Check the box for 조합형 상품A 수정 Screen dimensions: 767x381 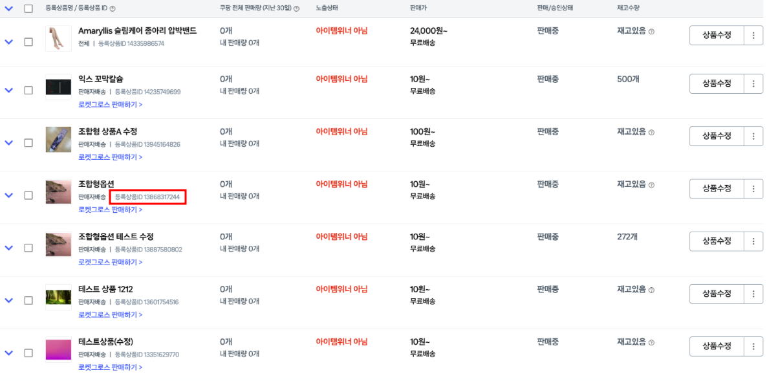tap(28, 143)
